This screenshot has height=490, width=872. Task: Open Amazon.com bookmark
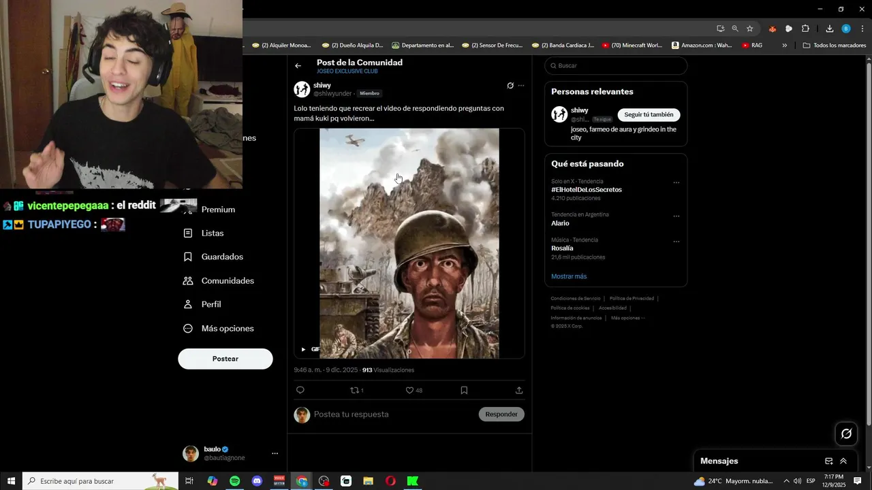tap(702, 46)
